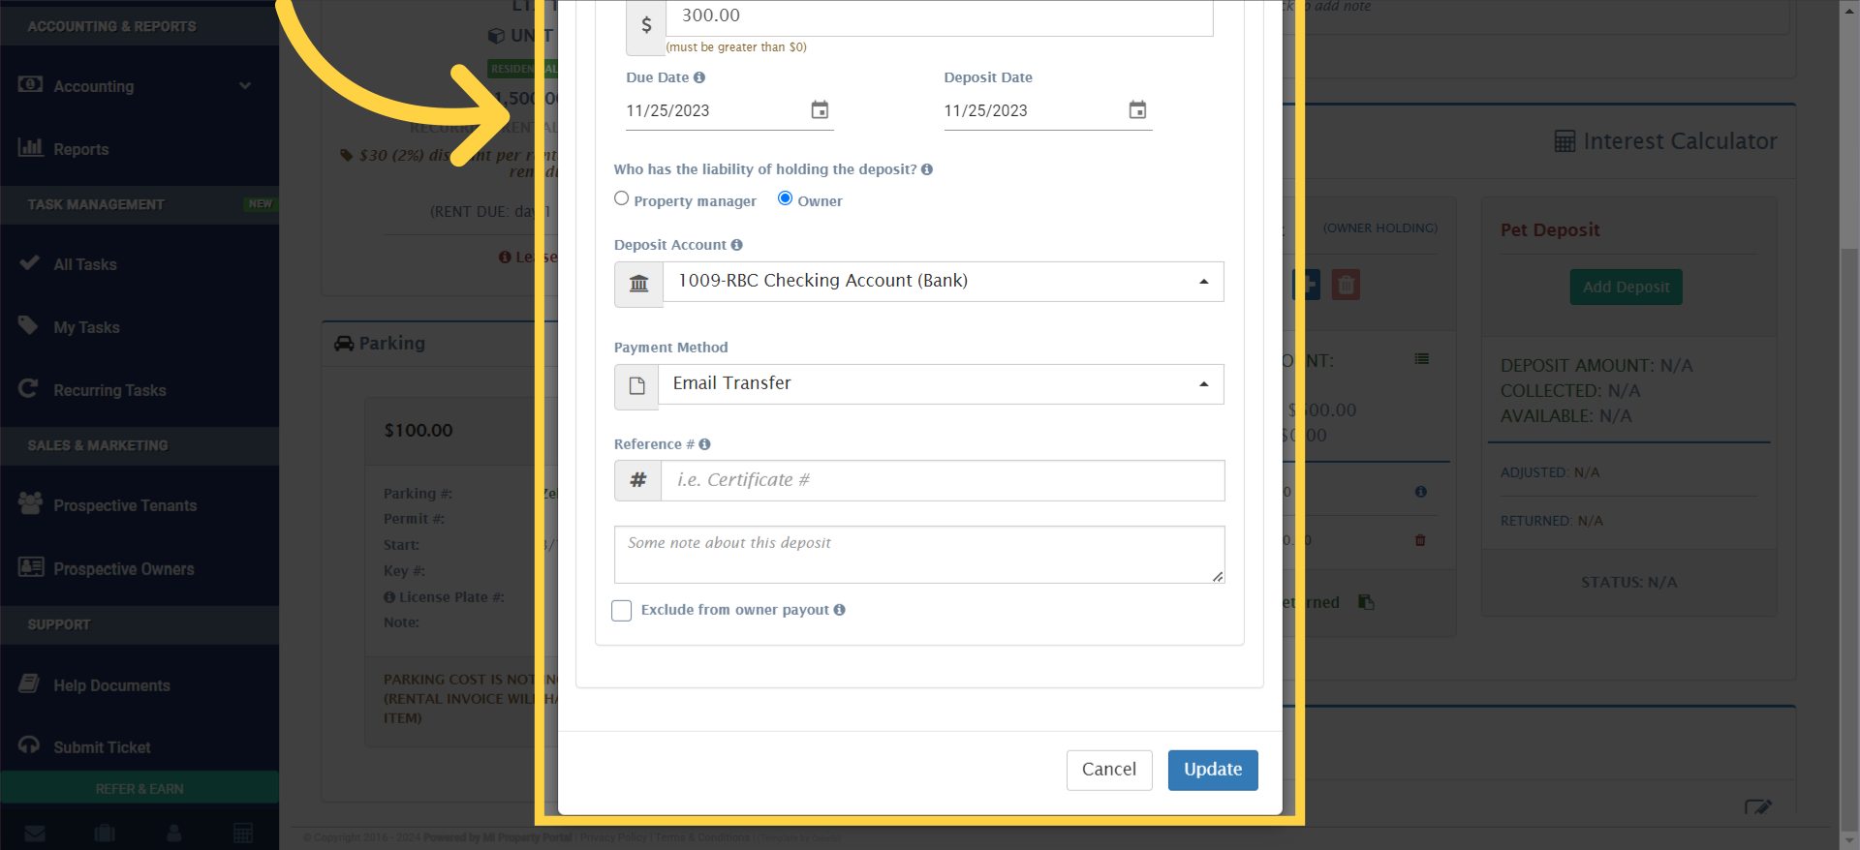Click the License Plate info icon
1860x850 pixels.
(389, 597)
